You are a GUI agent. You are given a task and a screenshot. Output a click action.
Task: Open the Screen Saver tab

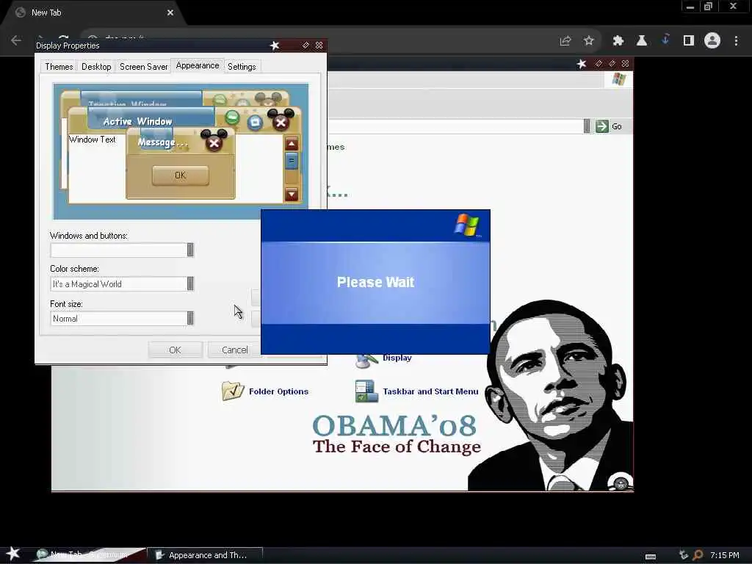pyautogui.click(x=143, y=67)
